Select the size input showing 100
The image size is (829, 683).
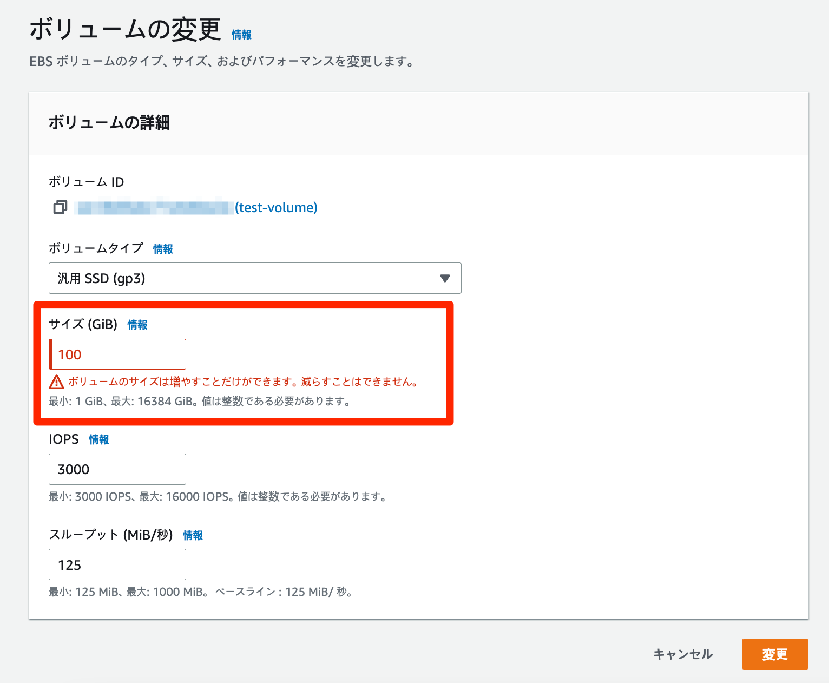coord(117,354)
